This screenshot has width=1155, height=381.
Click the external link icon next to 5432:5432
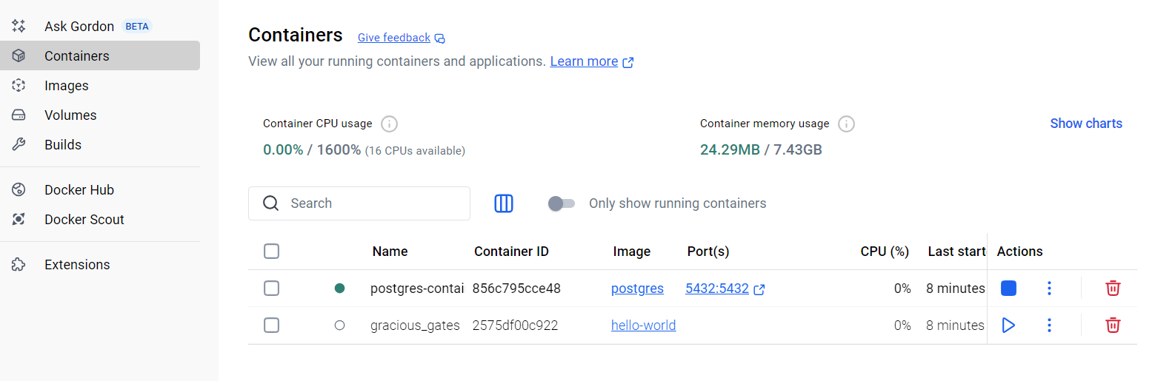[759, 289]
